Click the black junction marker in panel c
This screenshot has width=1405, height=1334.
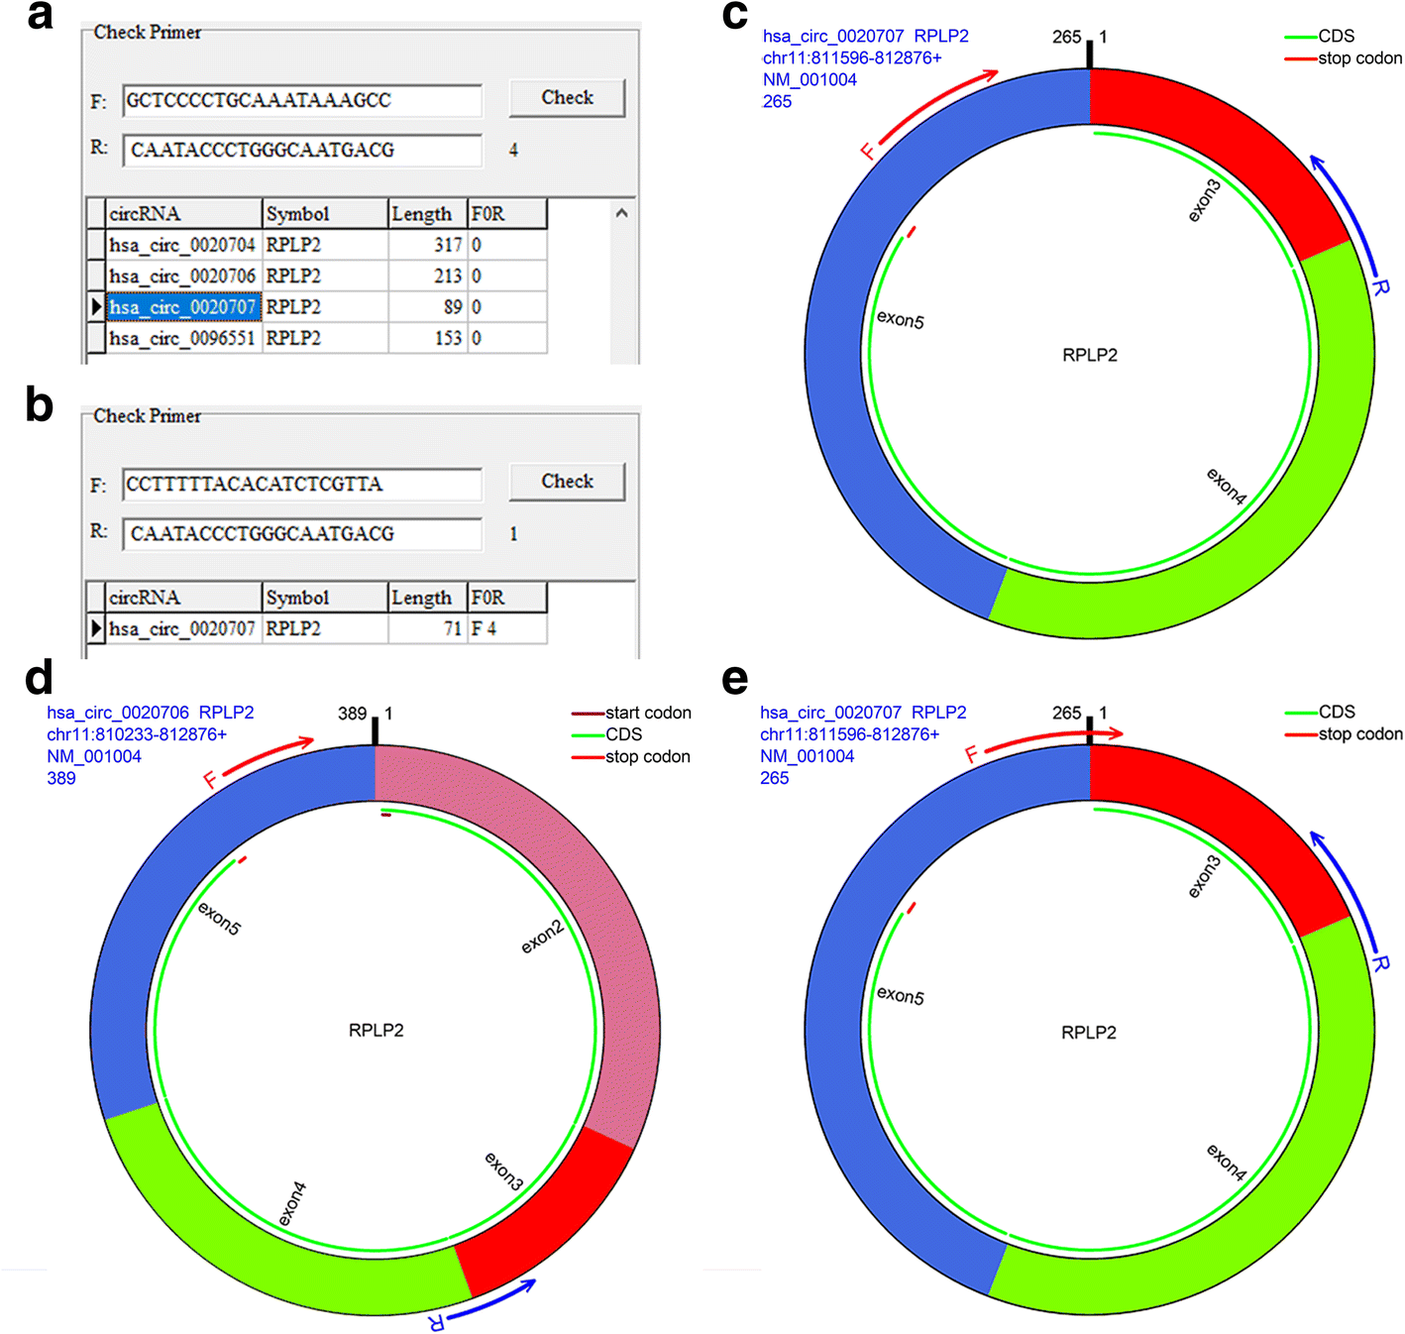(x=1090, y=55)
